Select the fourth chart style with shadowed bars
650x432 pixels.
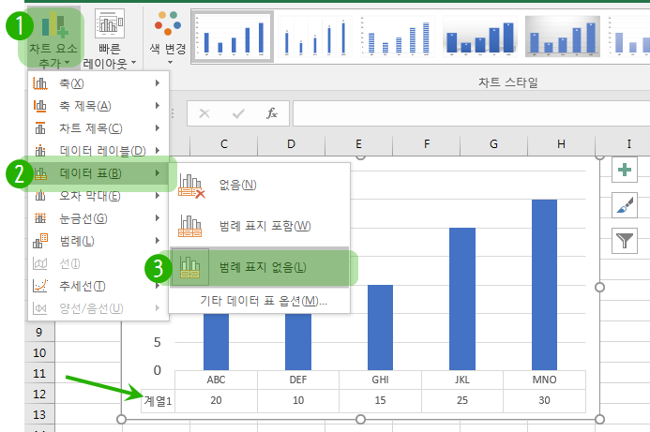[x=480, y=37]
